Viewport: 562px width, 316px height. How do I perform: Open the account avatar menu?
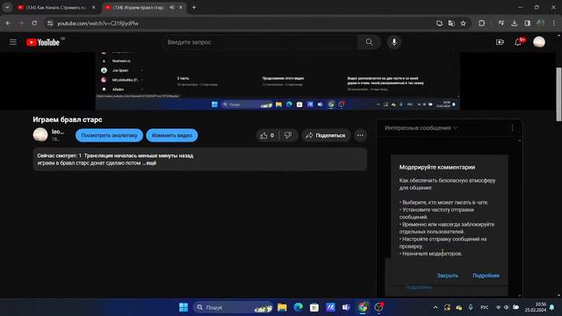point(539,42)
